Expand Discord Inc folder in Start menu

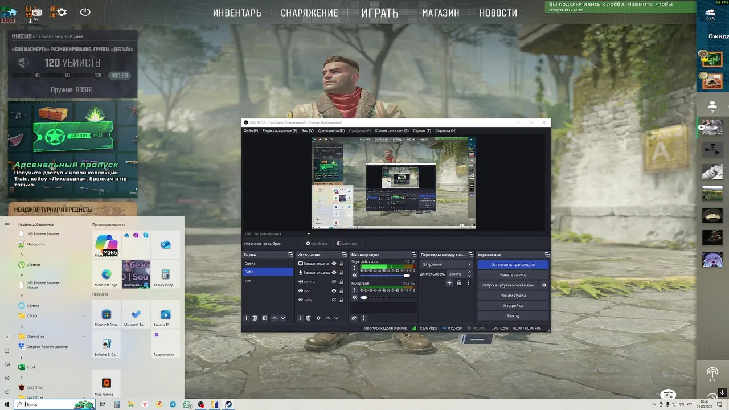coord(84,337)
